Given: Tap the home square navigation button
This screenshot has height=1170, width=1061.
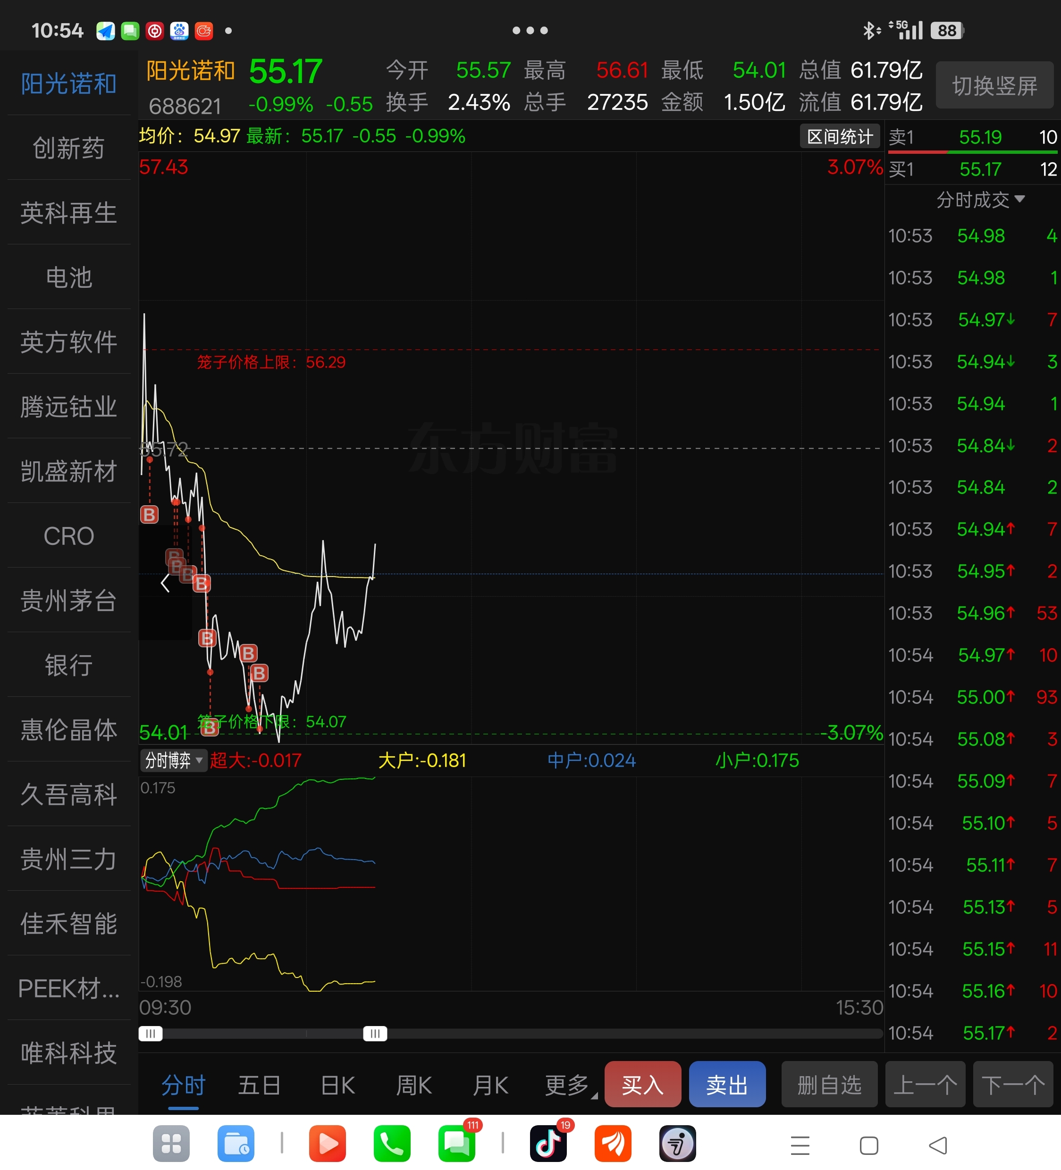Looking at the screenshot, I should pos(869,1145).
